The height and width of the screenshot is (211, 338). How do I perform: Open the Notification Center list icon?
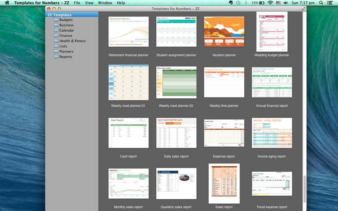click(x=330, y=3)
